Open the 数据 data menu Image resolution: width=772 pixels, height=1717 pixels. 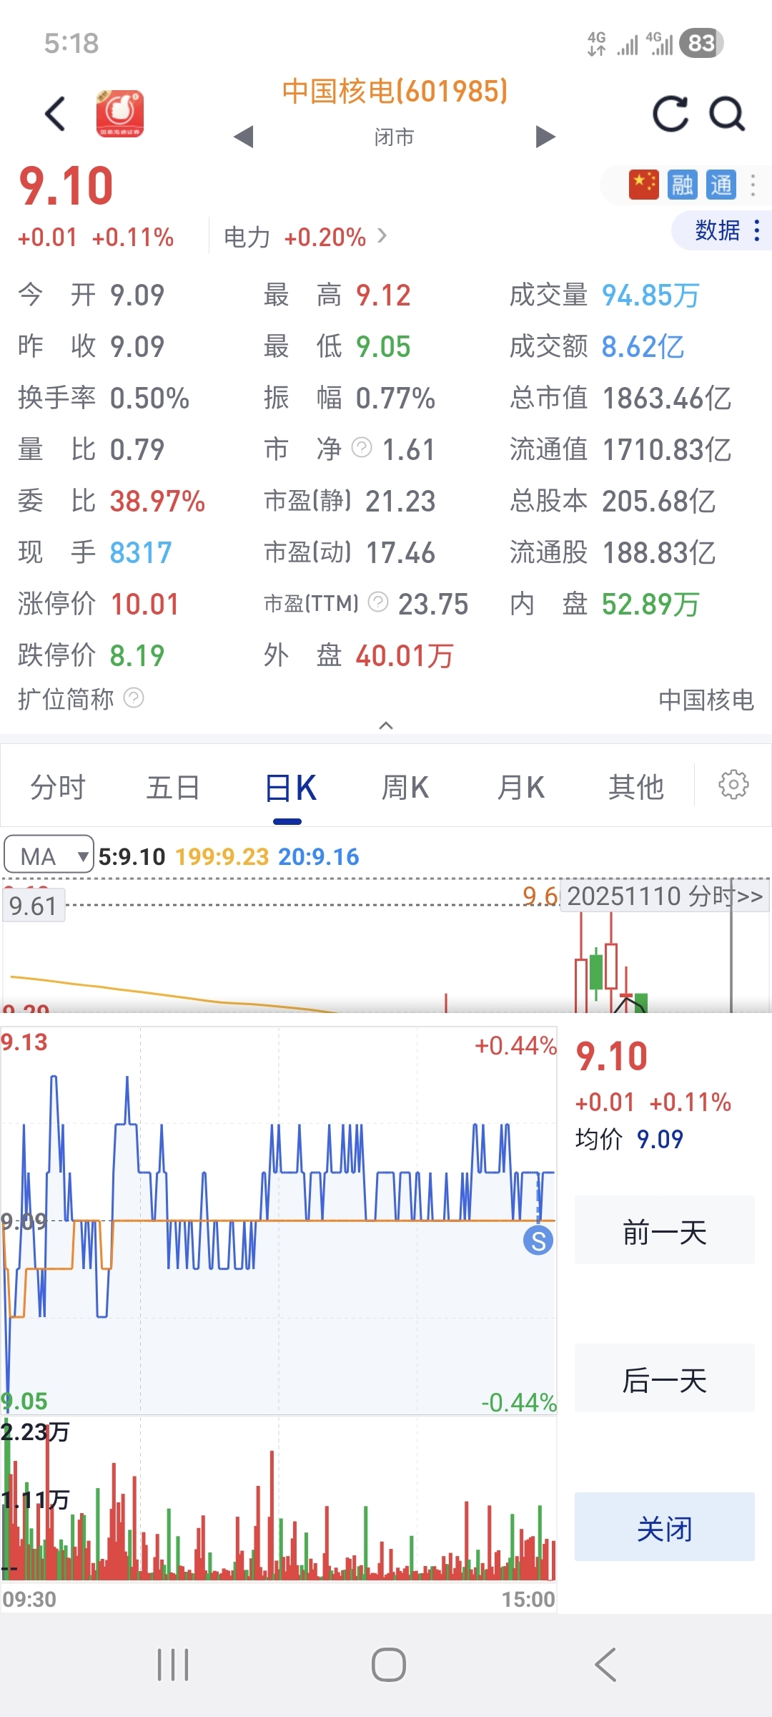point(722,230)
